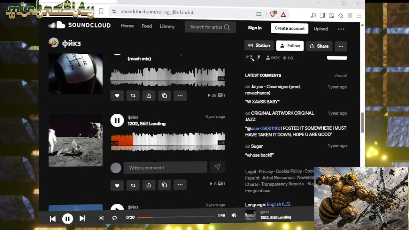Open the profile more options next to Share

(341, 46)
